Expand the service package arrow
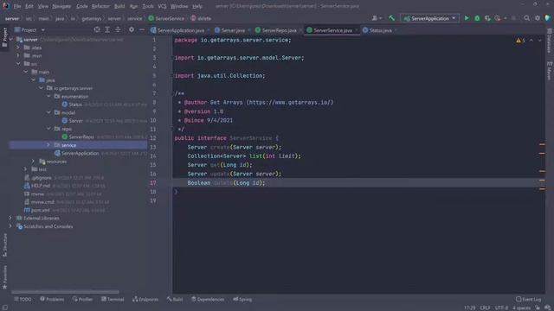 coord(48,145)
